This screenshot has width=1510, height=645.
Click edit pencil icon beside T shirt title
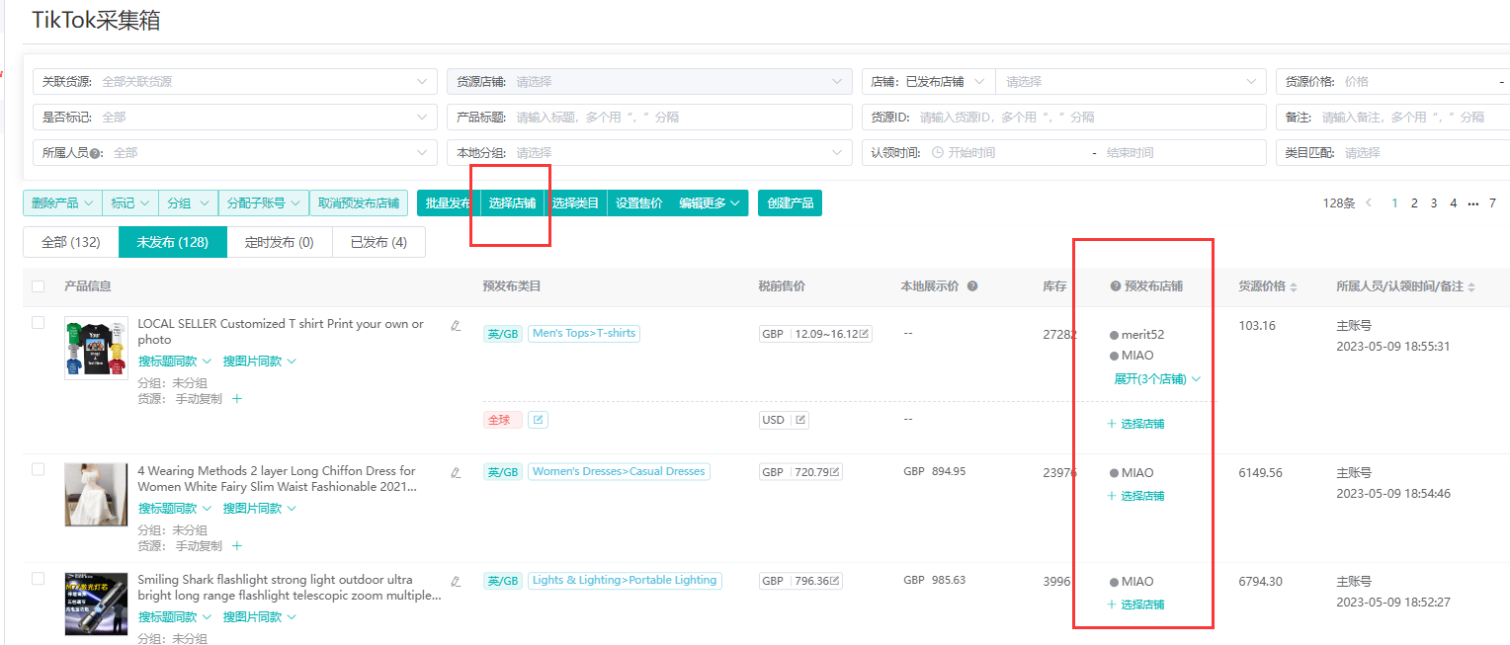click(456, 325)
